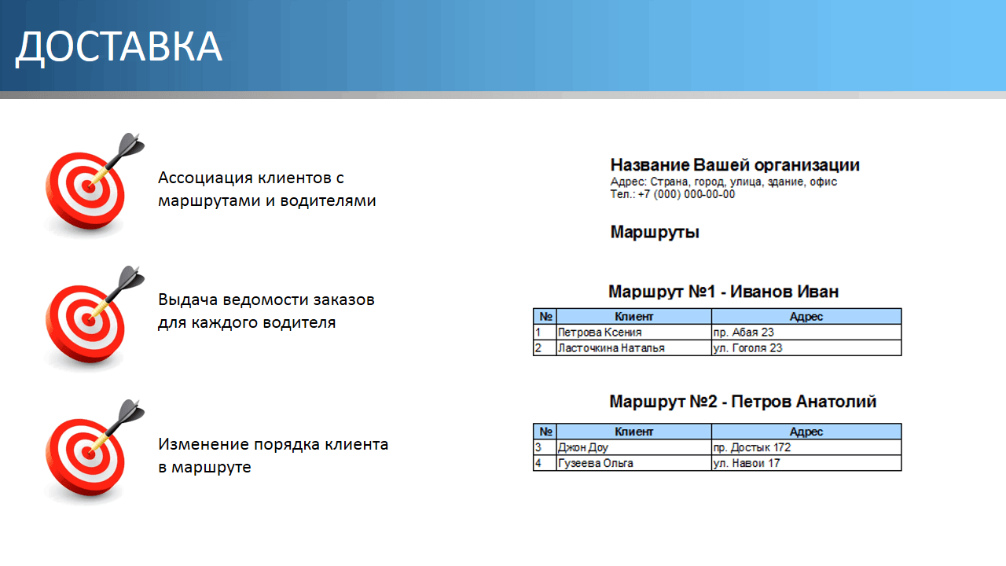Viewport: 1006px width, 566px height.
Task: Click the 'Адрес' column header in the Маршрут №2 table
Action: coord(806,432)
